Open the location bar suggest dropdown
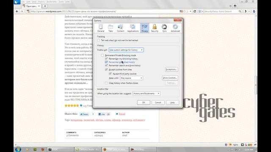This screenshot has height=152, width=271. click(147, 94)
